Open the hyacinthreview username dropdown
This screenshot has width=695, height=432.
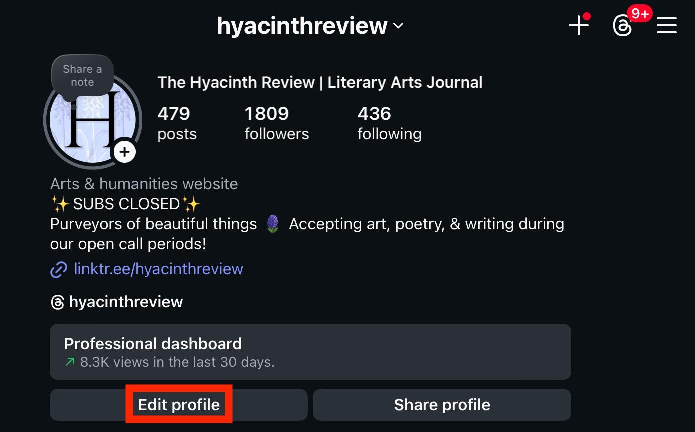(310, 26)
